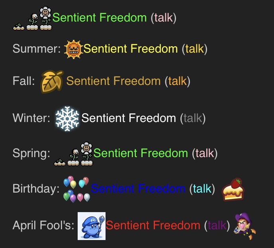Click the growing flower sprites beside Spring
274x248 pixels.
point(73,154)
